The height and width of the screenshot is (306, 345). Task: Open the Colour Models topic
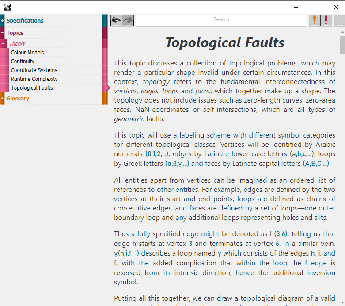[27, 53]
